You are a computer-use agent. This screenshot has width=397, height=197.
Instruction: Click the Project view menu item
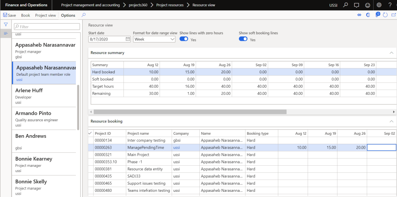click(45, 15)
